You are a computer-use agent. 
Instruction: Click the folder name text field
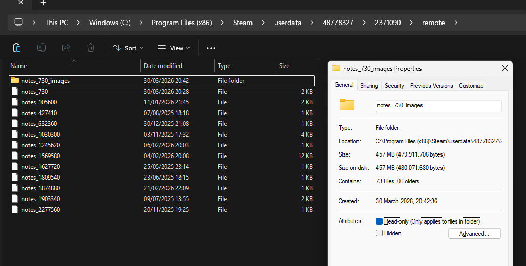click(x=438, y=105)
